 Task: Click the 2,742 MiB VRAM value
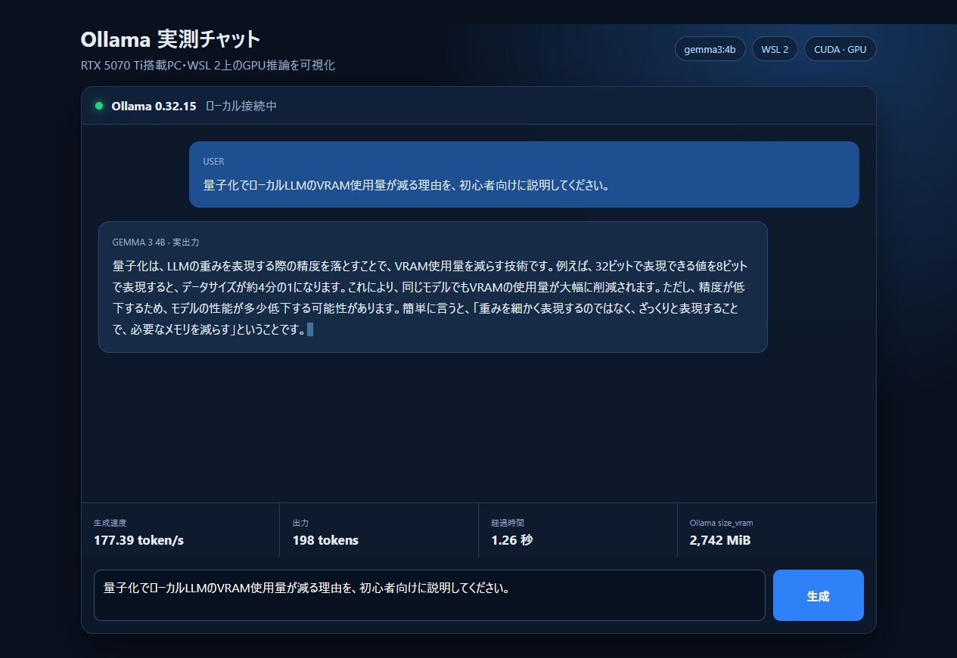coord(720,540)
